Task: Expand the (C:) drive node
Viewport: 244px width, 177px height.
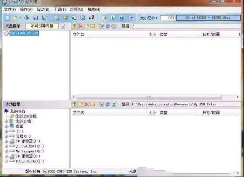Action: 6,131
